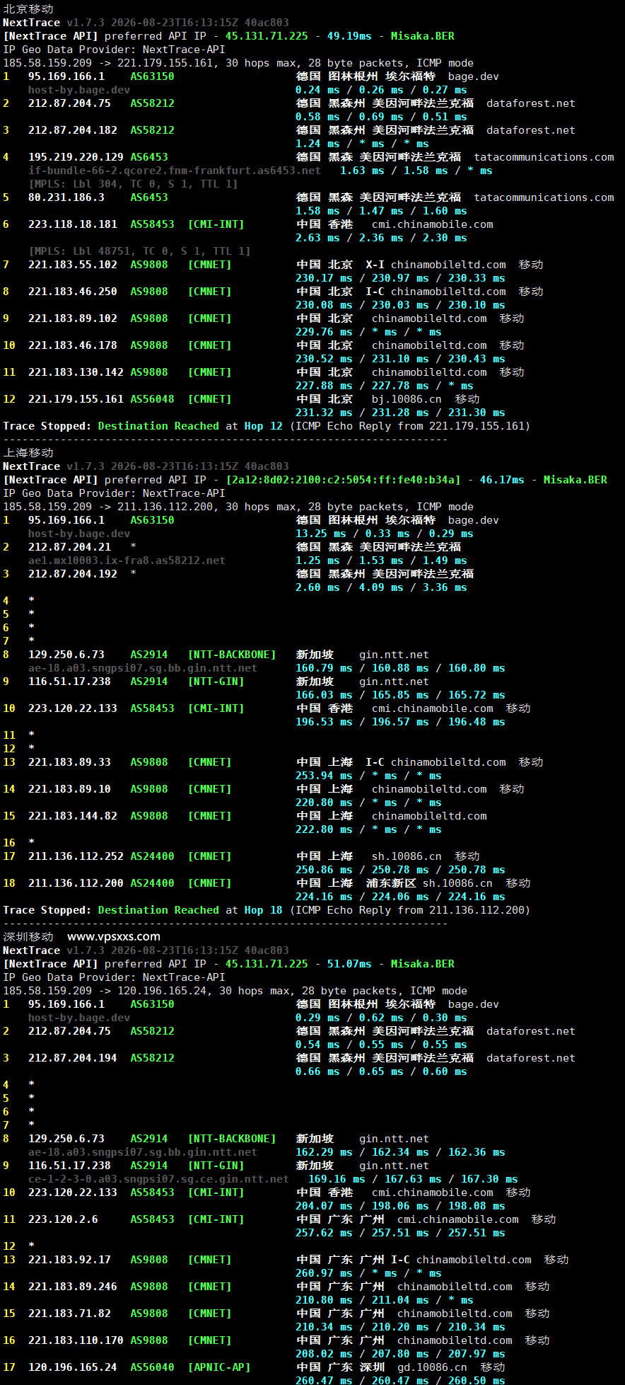The image size is (625, 1385).
Task: Select "Destination Reached at Hop 18" text
Action: click(190, 910)
